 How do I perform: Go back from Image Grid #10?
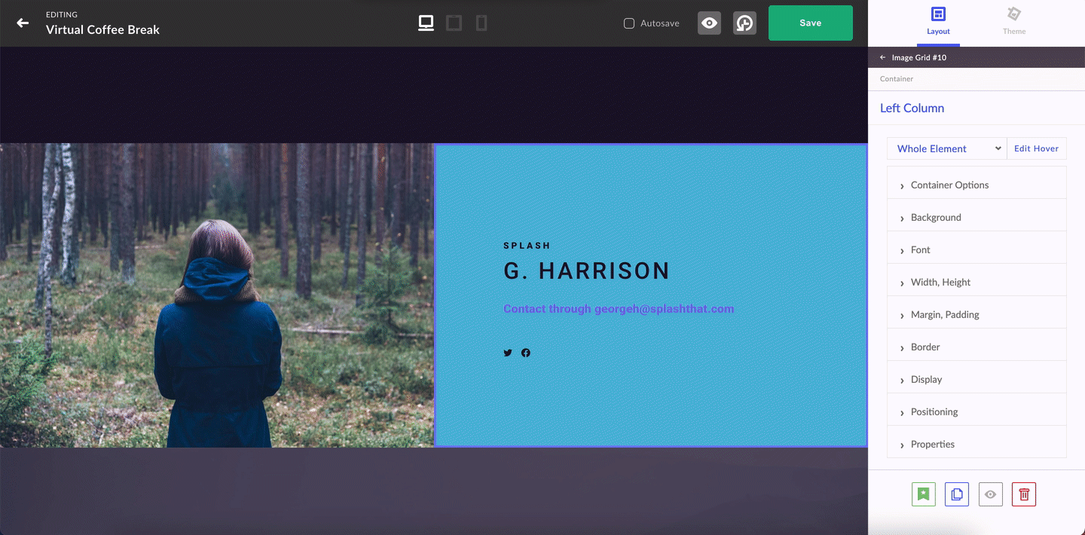(883, 57)
